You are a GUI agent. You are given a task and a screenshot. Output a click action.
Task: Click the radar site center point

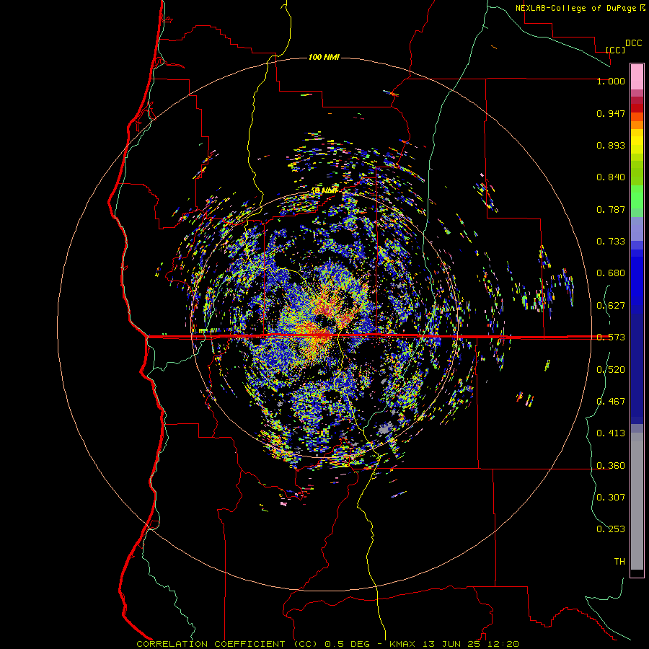coord(324,324)
